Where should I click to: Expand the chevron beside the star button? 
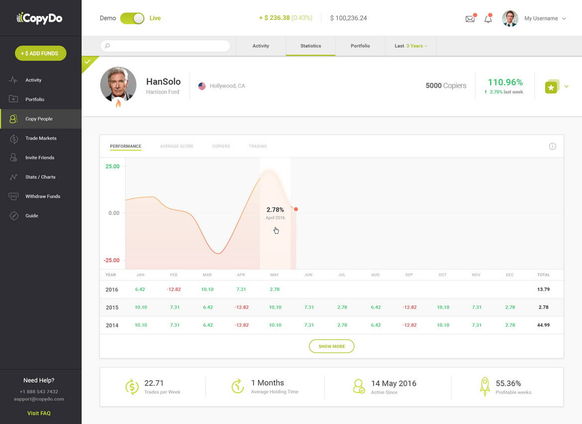click(x=567, y=86)
